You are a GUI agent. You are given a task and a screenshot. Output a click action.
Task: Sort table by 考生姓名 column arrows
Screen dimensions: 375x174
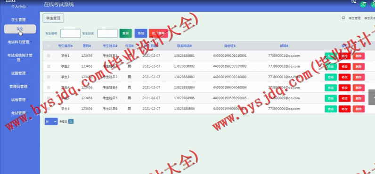[x=117, y=46]
